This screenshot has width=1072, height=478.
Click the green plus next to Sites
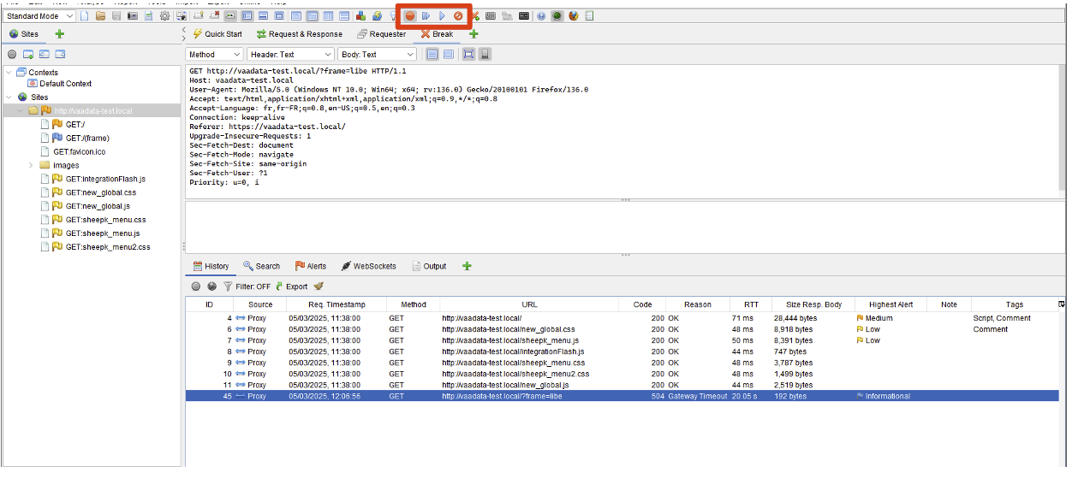[x=59, y=34]
